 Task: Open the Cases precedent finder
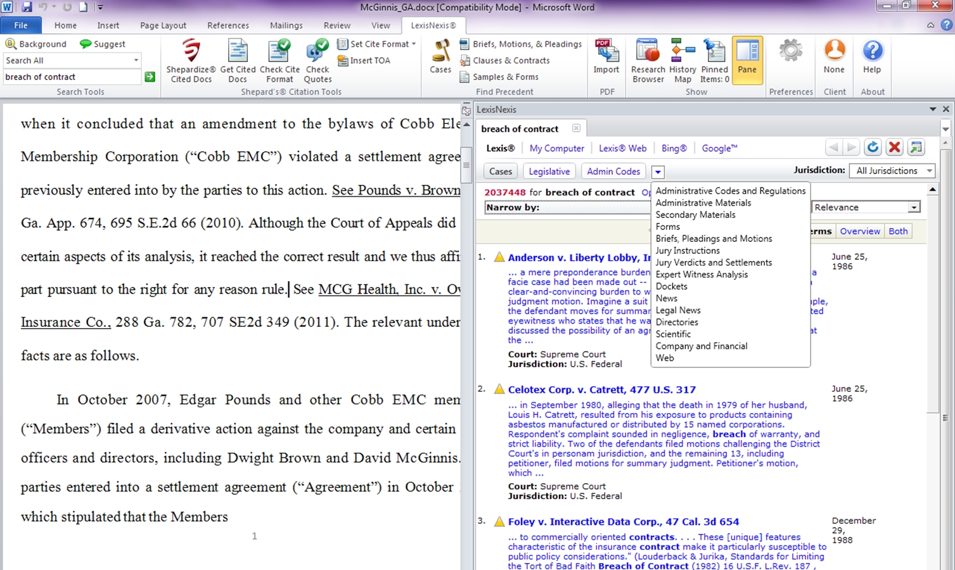pos(440,57)
